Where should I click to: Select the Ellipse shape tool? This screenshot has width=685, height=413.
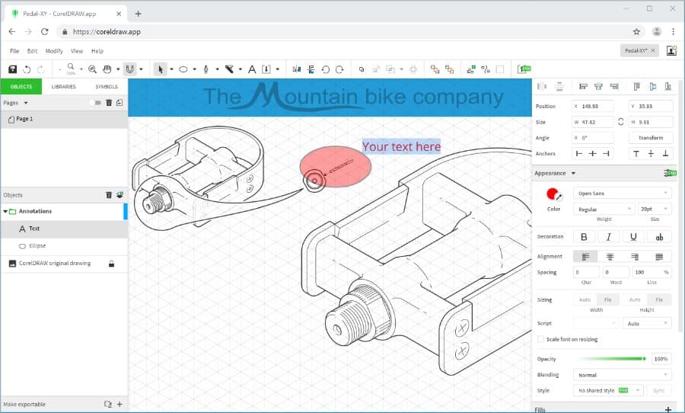pyautogui.click(x=183, y=69)
